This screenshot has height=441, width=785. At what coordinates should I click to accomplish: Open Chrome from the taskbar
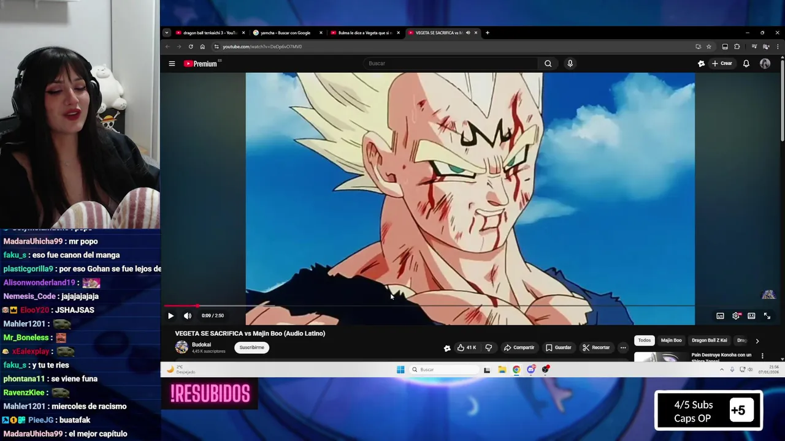click(x=516, y=369)
